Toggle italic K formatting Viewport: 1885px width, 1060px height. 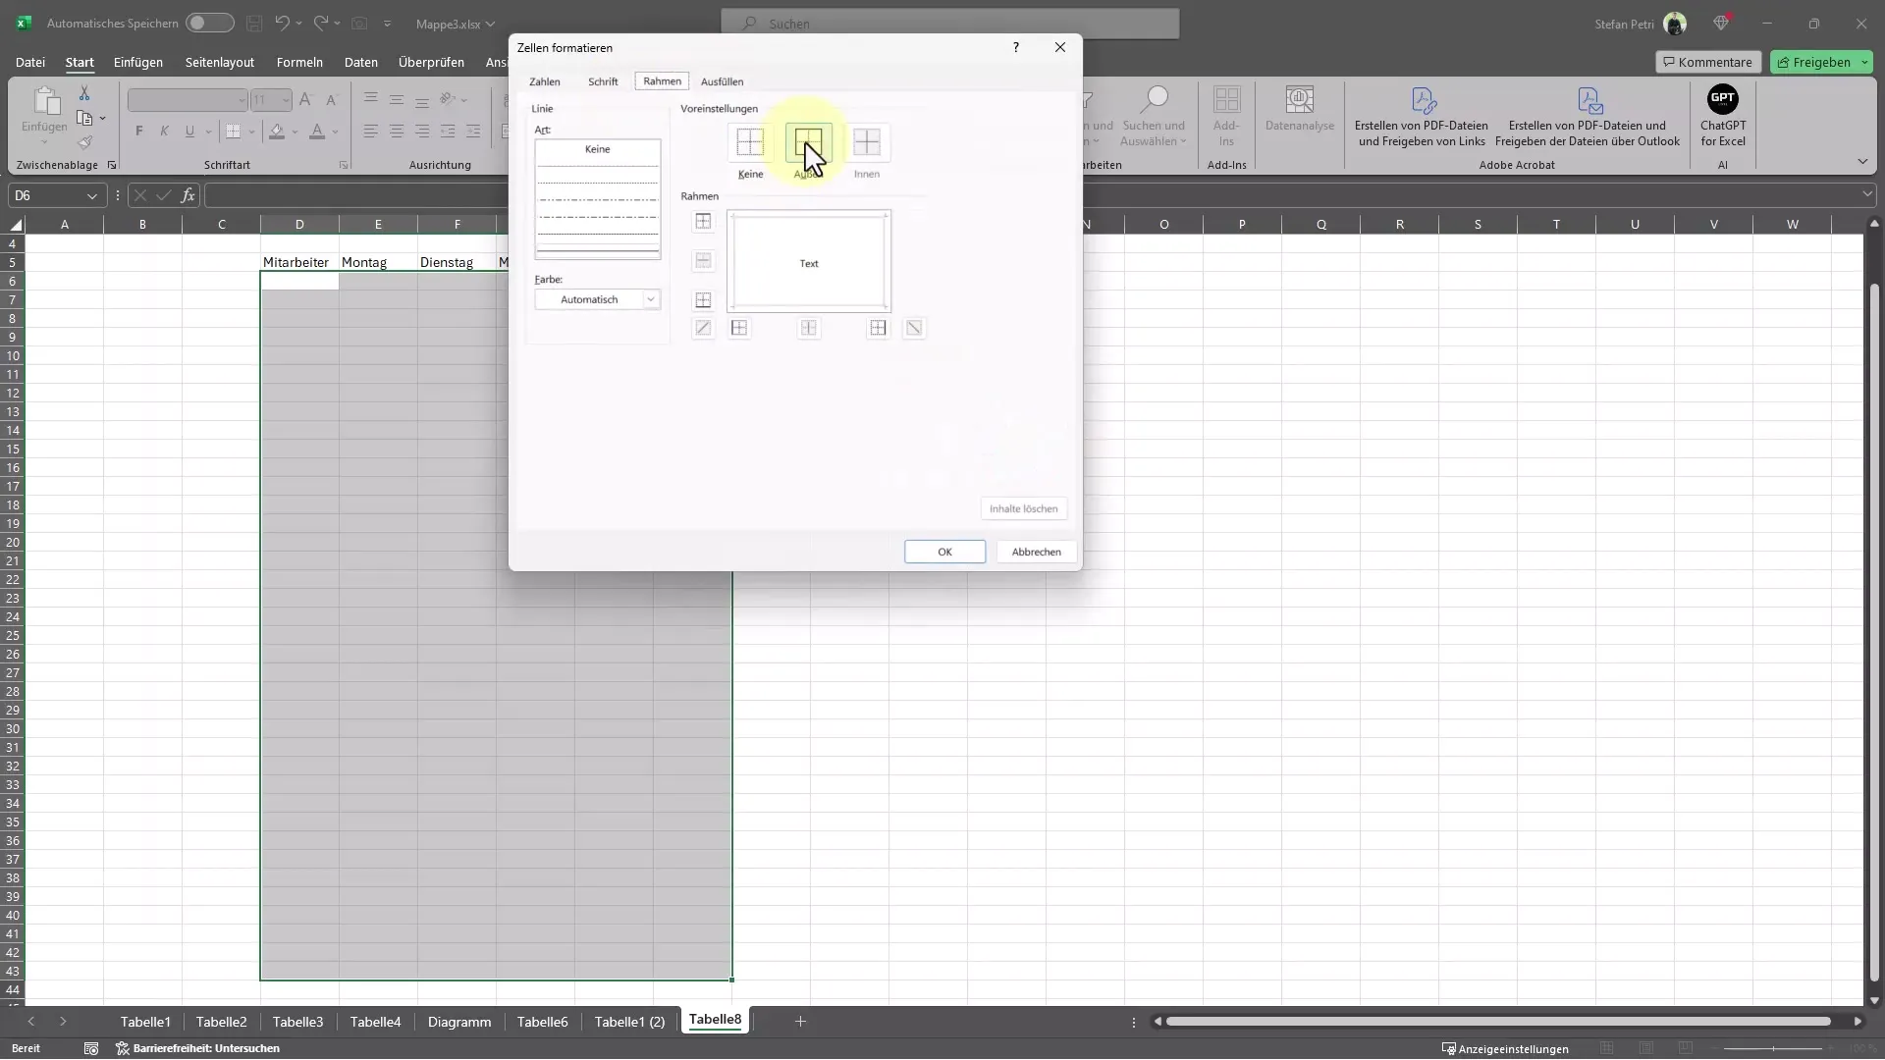pyautogui.click(x=164, y=131)
